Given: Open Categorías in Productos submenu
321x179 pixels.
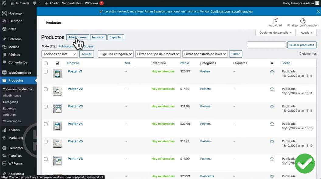Looking at the screenshot, I should click(10, 102).
